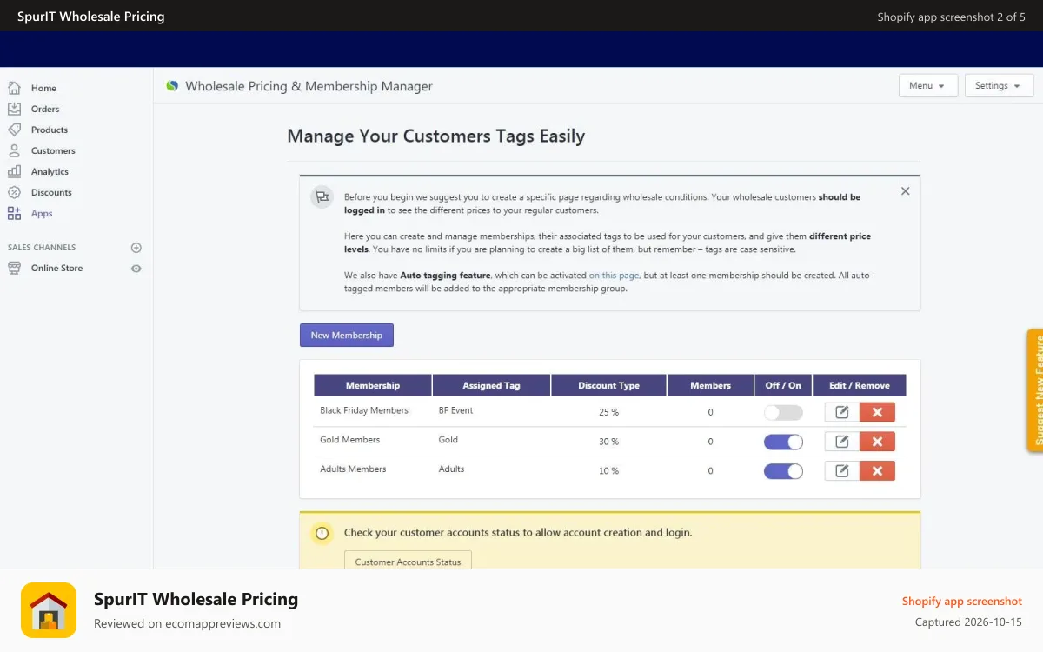
Task: Click the New Membership button
Action: pyautogui.click(x=347, y=335)
